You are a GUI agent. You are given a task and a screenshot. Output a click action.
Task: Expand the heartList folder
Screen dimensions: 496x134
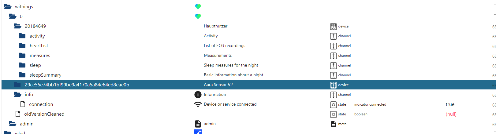coord(22,45)
